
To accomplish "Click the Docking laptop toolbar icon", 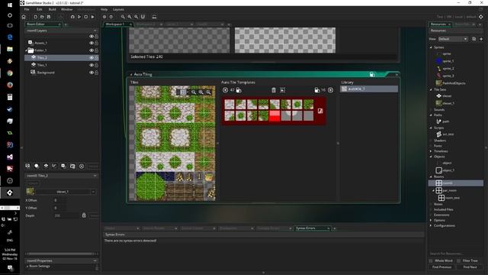I will click(154, 17).
